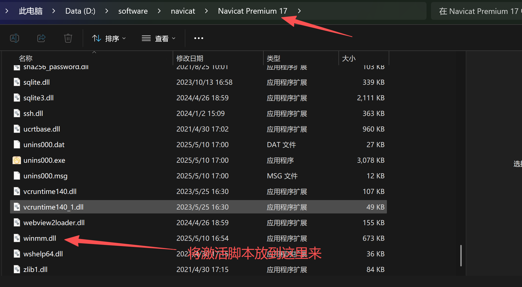Click the winmm.dll file icon
Image resolution: width=522 pixels, height=287 pixels.
click(x=17, y=238)
